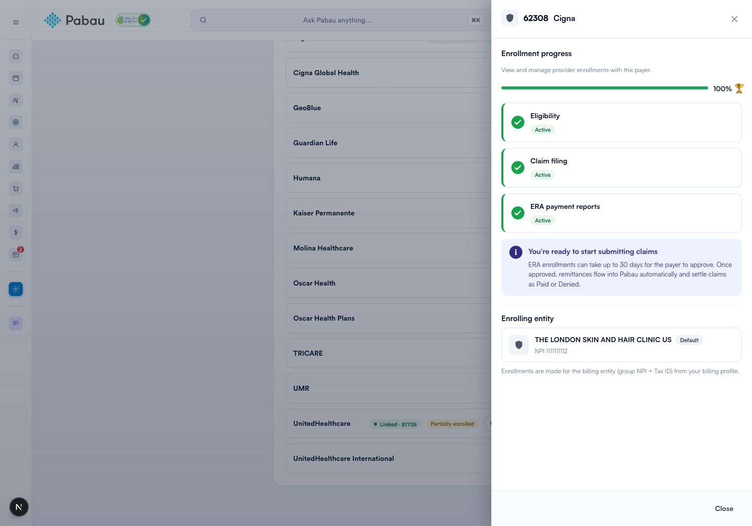752x526 pixels.
Task: Click the Close button at panel bottom
Action: [724, 508]
